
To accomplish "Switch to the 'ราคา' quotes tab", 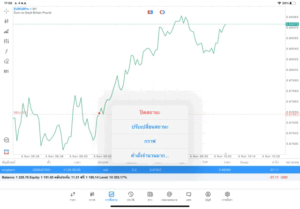I will [73, 196].
